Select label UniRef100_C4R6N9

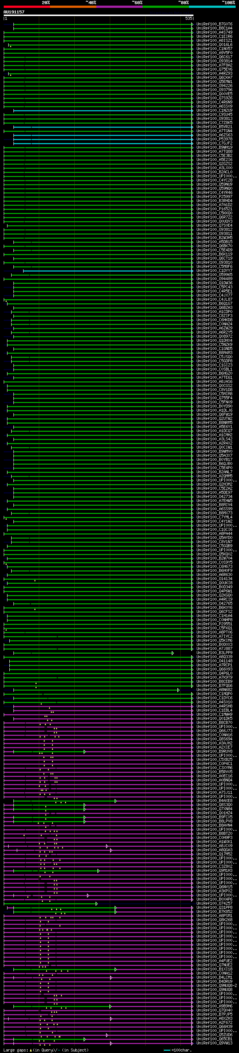(214, 102)
